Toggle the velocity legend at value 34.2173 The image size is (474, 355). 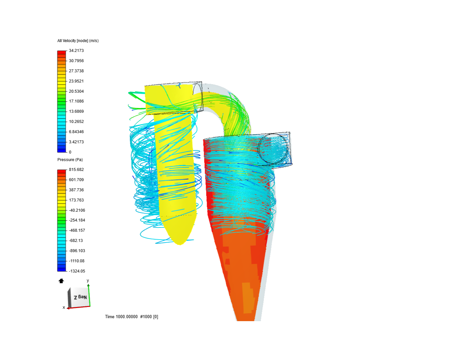coord(76,50)
